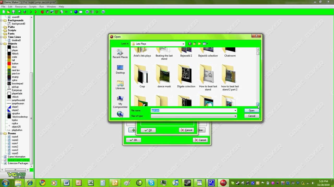The image size is (334, 187).
Task: Collapse the Rooms folder in resource tree
Action: 2,133
